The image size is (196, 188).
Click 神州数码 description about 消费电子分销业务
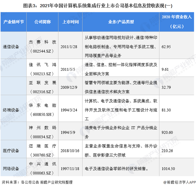coord(121,132)
